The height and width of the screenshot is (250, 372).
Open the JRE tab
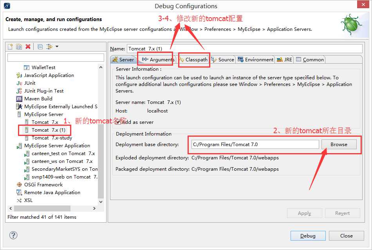pos(284,60)
